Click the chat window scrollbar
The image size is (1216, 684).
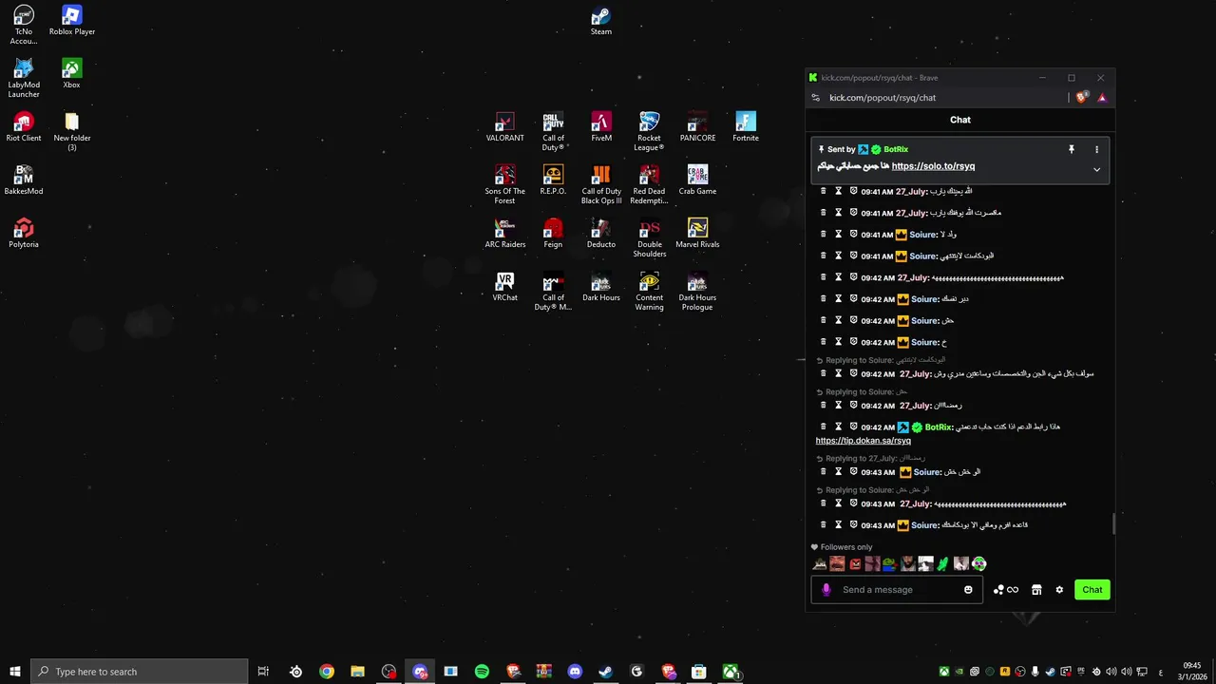(x=1113, y=523)
